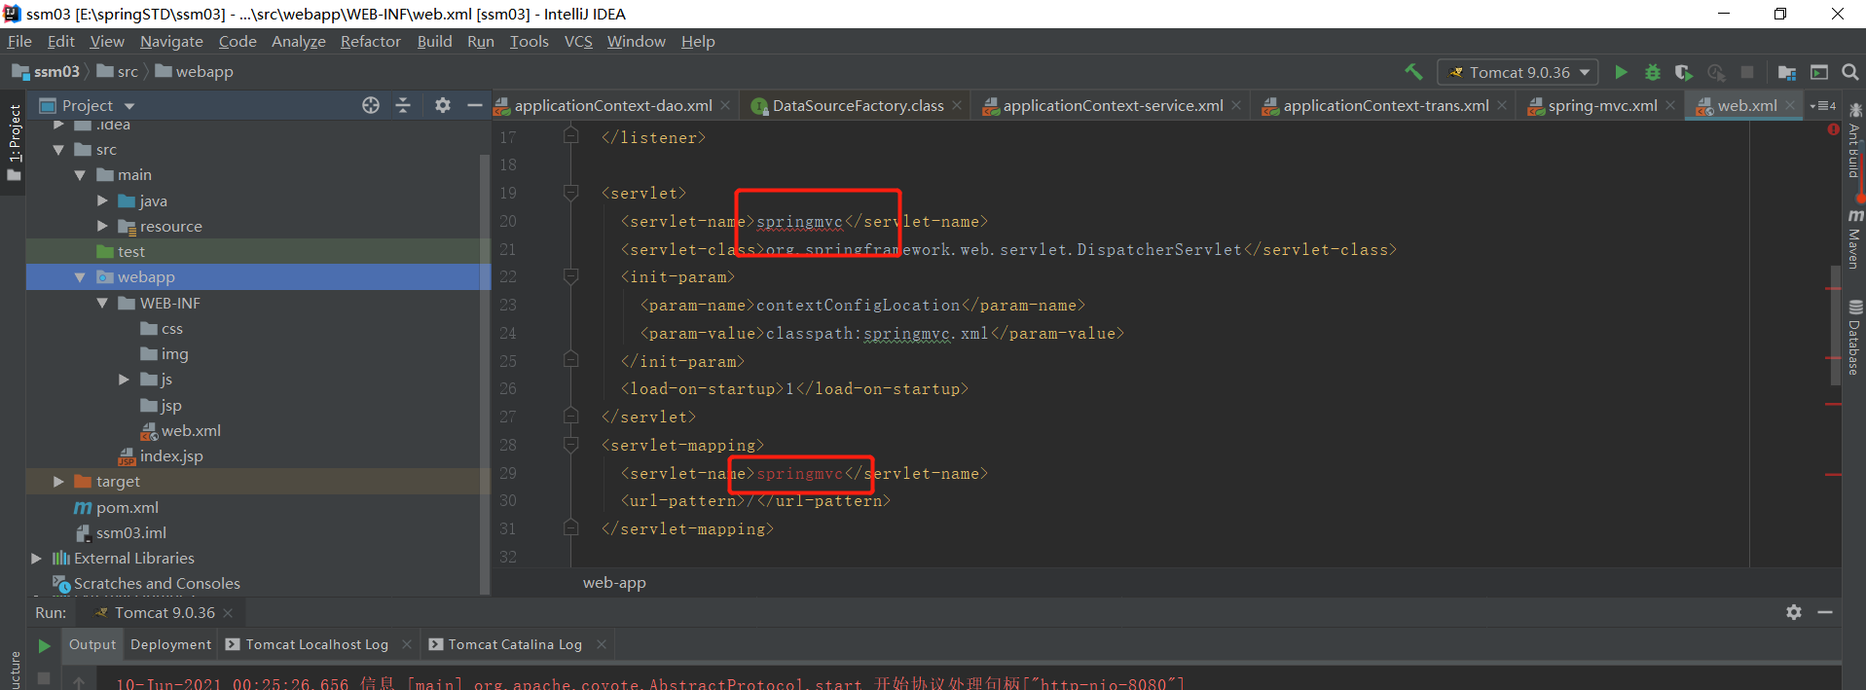This screenshot has width=1866, height=690.
Task: Click webapp breadcrumb in navigation bar
Action: [x=194, y=72]
